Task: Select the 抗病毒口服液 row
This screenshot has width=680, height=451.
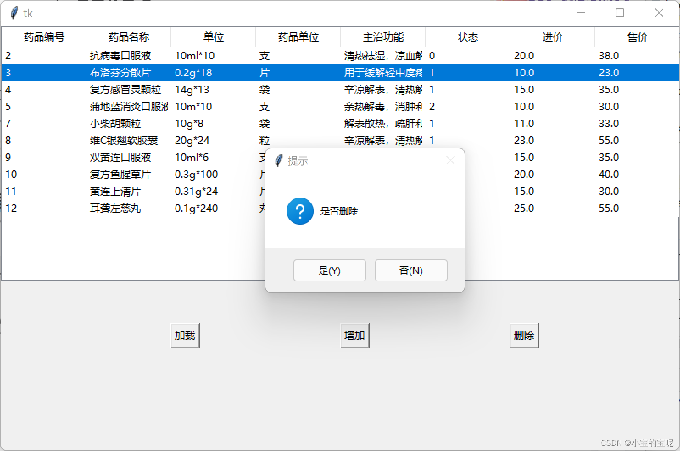Action: pos(340,56)
